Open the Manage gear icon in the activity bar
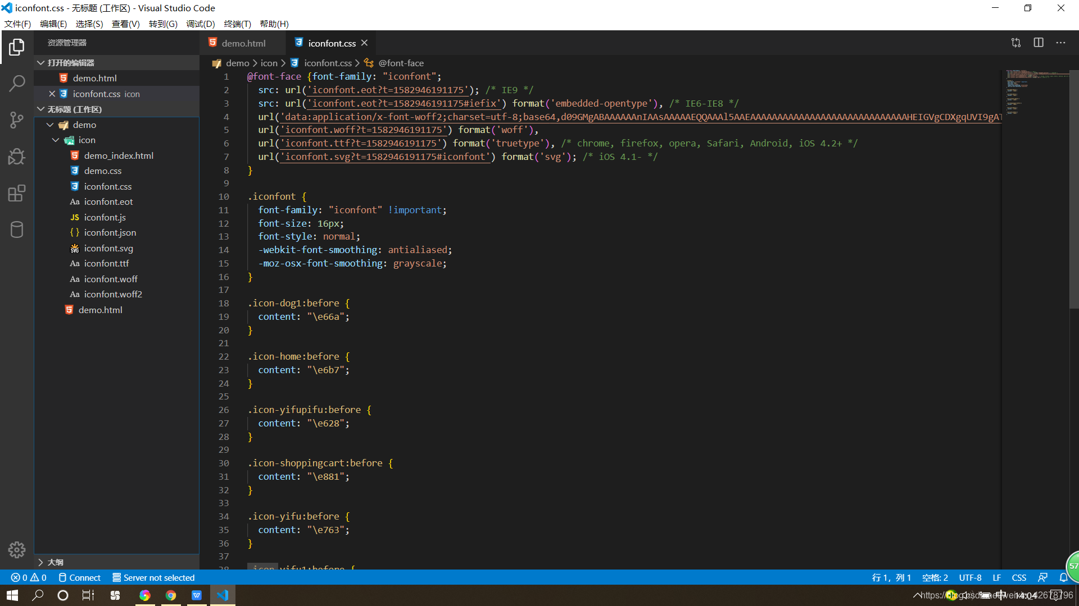Image resolution: width=1079 pixels, height=606 pixels. click(x=17, y=550)
